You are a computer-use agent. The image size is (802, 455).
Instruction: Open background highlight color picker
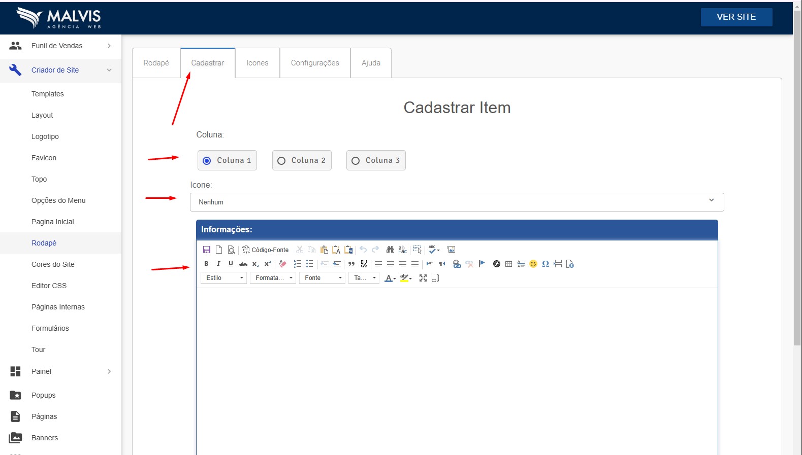tap(406, 278)
